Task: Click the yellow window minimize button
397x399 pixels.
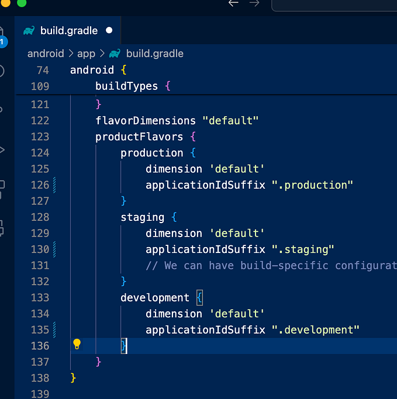Action: coord(5,2)
